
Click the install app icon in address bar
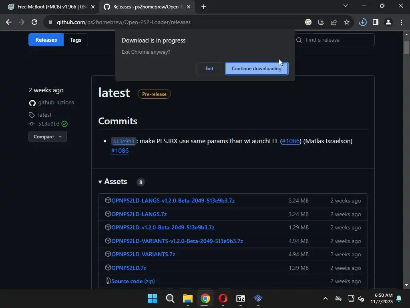click(321, 22)
